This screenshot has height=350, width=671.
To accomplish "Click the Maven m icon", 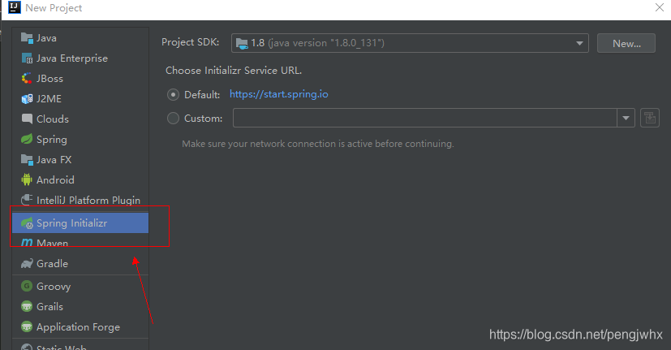I will point(27,243).
